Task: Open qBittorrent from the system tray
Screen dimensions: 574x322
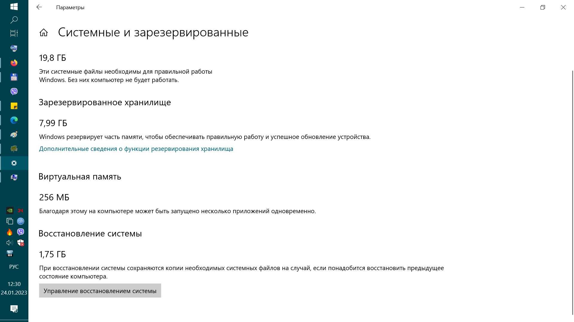Action: [21, 221]
